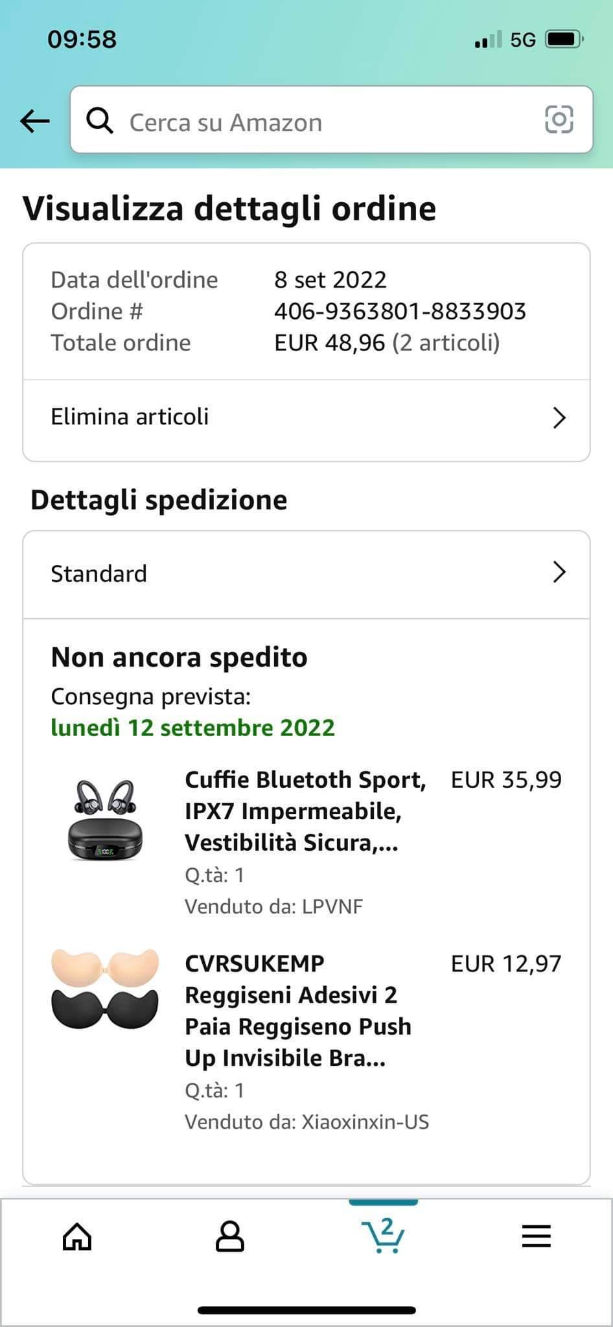Open CVRSUKEMP Reggiseni Adesivi product link
Screen dimensions: 613x1327
click(x=298, y=1010)
